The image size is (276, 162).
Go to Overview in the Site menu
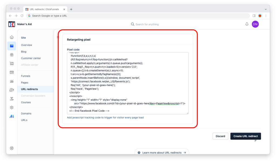tap(27, 45)
